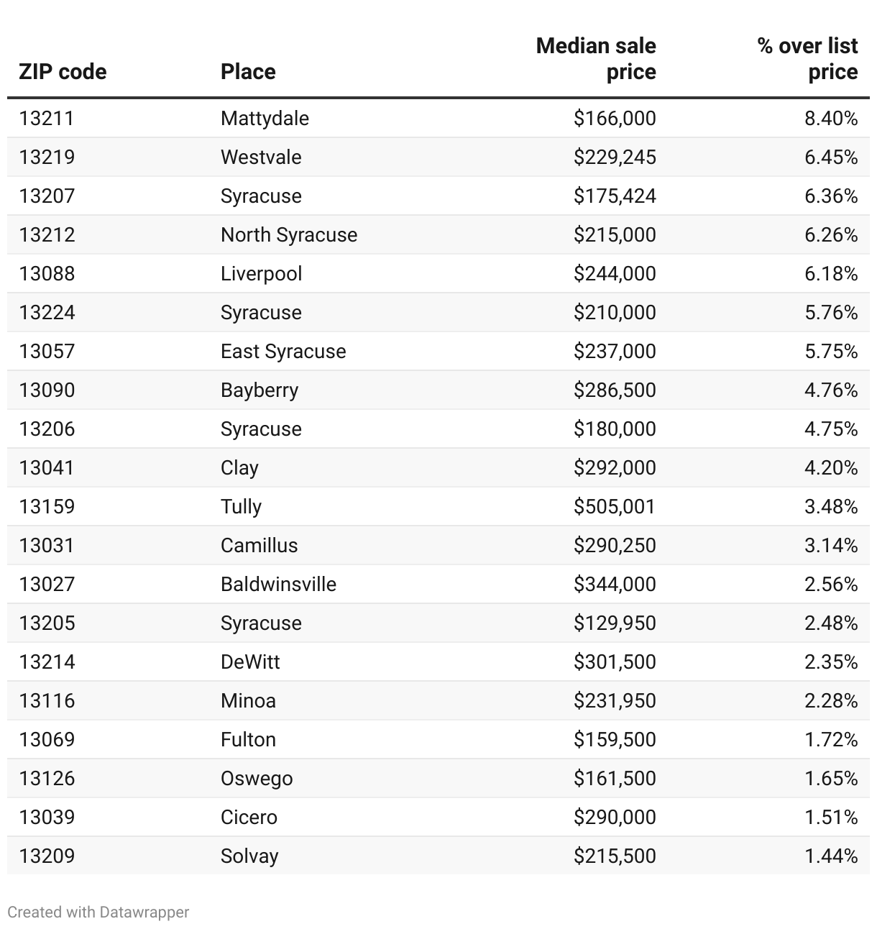Click the Median sale price header

coord(596,59)
